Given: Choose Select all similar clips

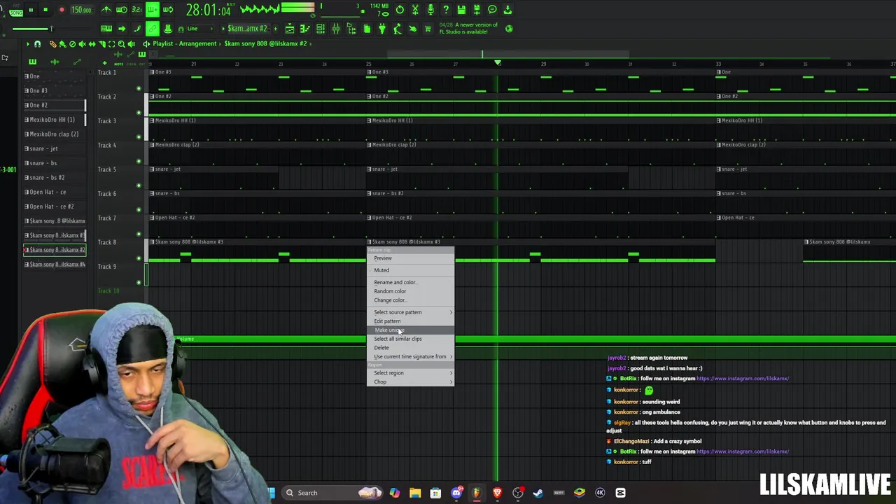Looking at the screenshot, I should point(411,339).
